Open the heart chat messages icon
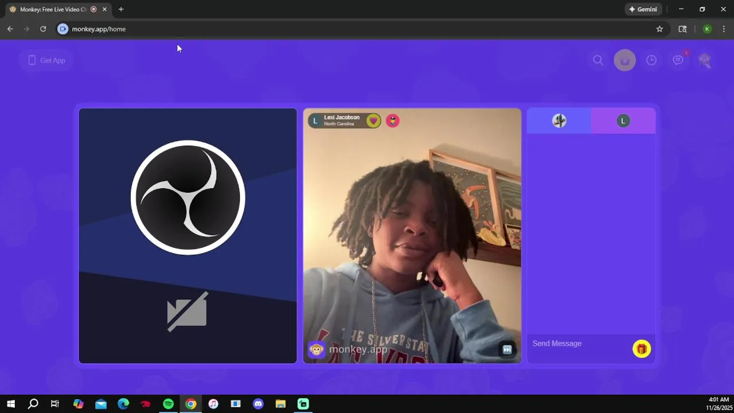This screenshot has width=734, height=413. (x=678, y=60)
